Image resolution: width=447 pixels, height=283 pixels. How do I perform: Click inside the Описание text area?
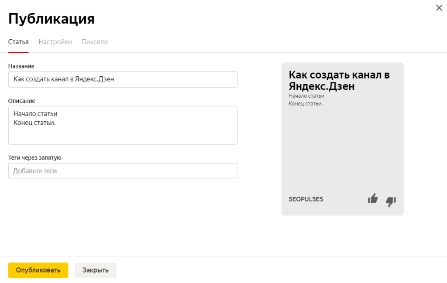pos(122,124)
